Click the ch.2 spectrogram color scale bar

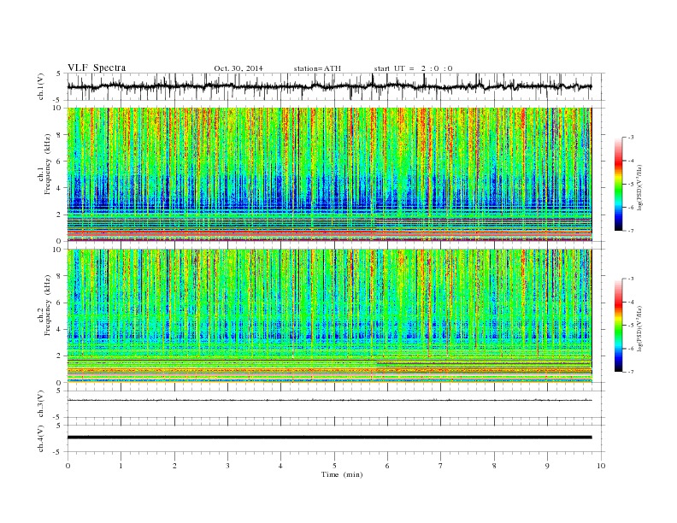click(x=618, y=325)
